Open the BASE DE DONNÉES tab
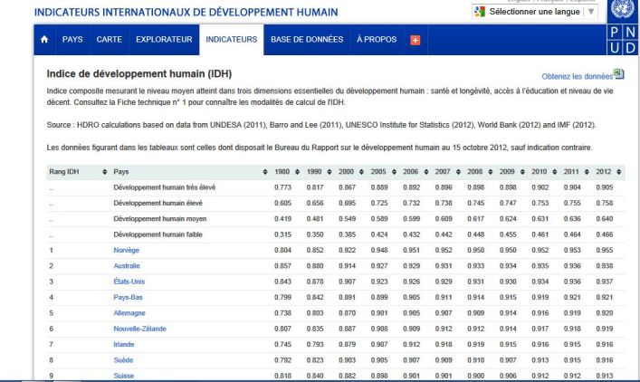This screenshot has height=382, width=640. click(306, 41)
